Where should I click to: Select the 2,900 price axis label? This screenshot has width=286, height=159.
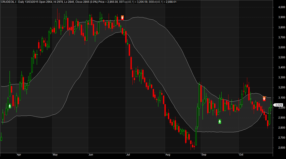point(282,118)
